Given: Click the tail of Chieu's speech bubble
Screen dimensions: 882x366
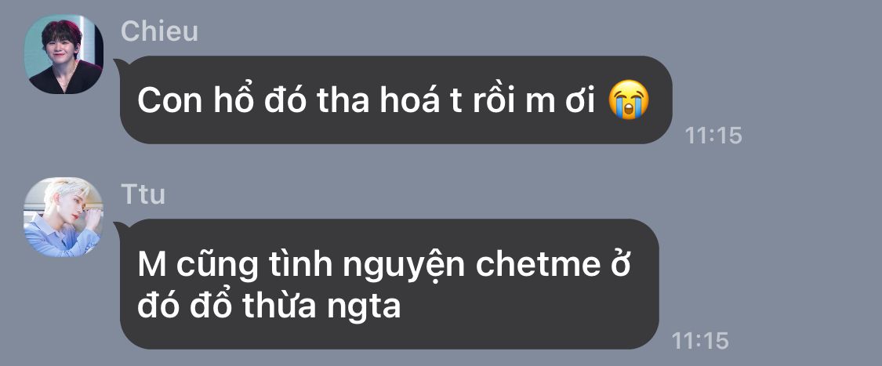Looking at the screenshot, I should coord(119,64).
